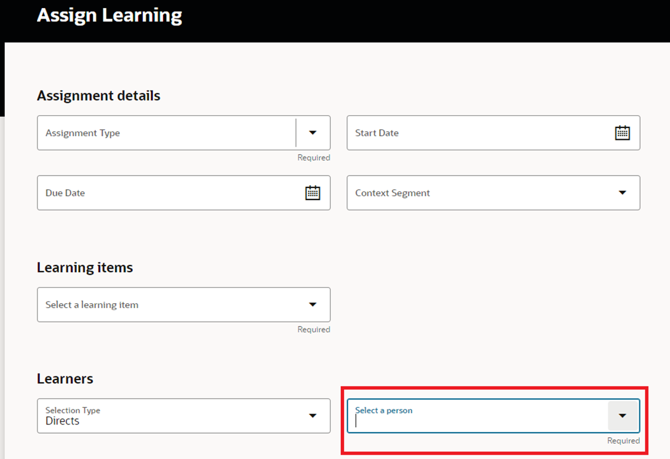Viewport: 670px width, 459px height.
Task: Click inside the Context Segment field
Action: pyautogui.click(x=493, y=193)
